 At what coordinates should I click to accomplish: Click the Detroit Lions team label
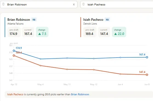pyautogui.click(x=90, y=24)
